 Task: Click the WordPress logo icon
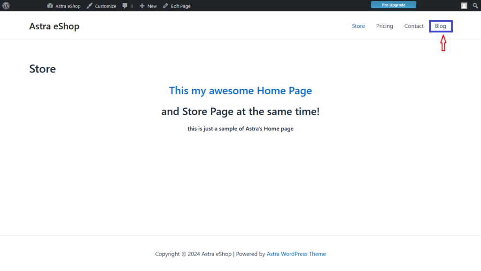[x=6, y=6]
